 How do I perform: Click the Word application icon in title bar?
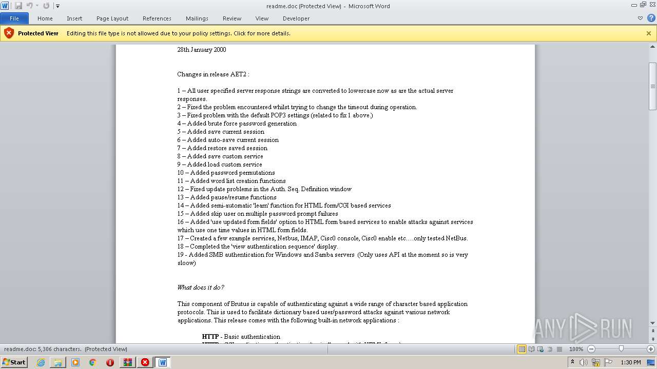5,6
